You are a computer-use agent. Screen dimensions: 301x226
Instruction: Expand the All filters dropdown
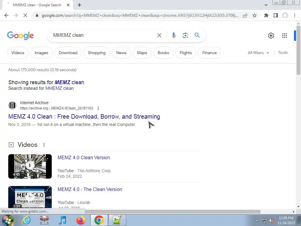(x=258, y=53)
